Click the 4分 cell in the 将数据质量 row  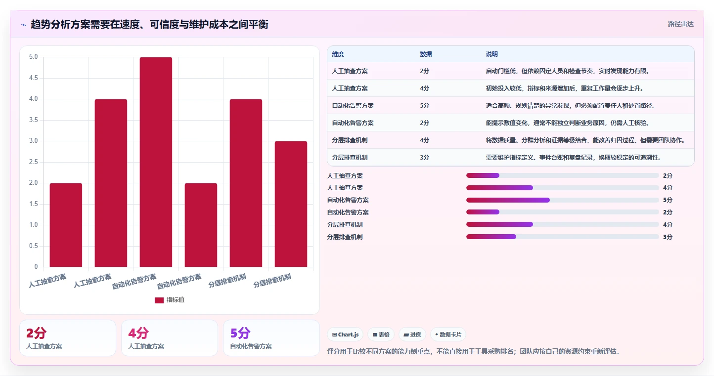(x=424, y=140)
